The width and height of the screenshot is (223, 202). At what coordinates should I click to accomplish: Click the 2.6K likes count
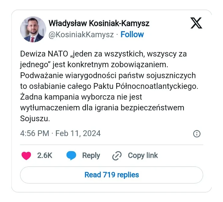(45, 155)
